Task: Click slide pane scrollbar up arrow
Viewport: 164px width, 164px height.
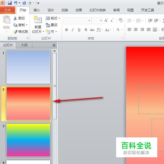Action: click(x=55, y=51)
